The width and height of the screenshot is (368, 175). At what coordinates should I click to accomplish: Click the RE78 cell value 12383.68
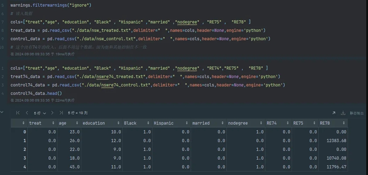336,141
